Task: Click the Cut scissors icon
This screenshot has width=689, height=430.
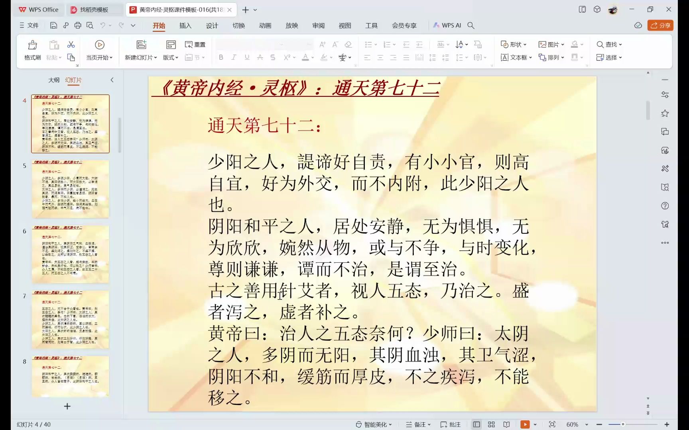Action: 71,45
